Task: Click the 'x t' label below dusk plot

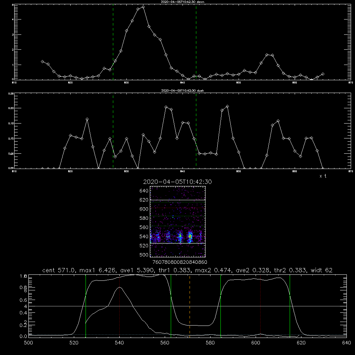Action: coord(323,176)
